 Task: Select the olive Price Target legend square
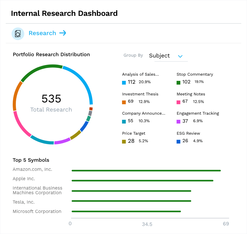pos(124,141)
